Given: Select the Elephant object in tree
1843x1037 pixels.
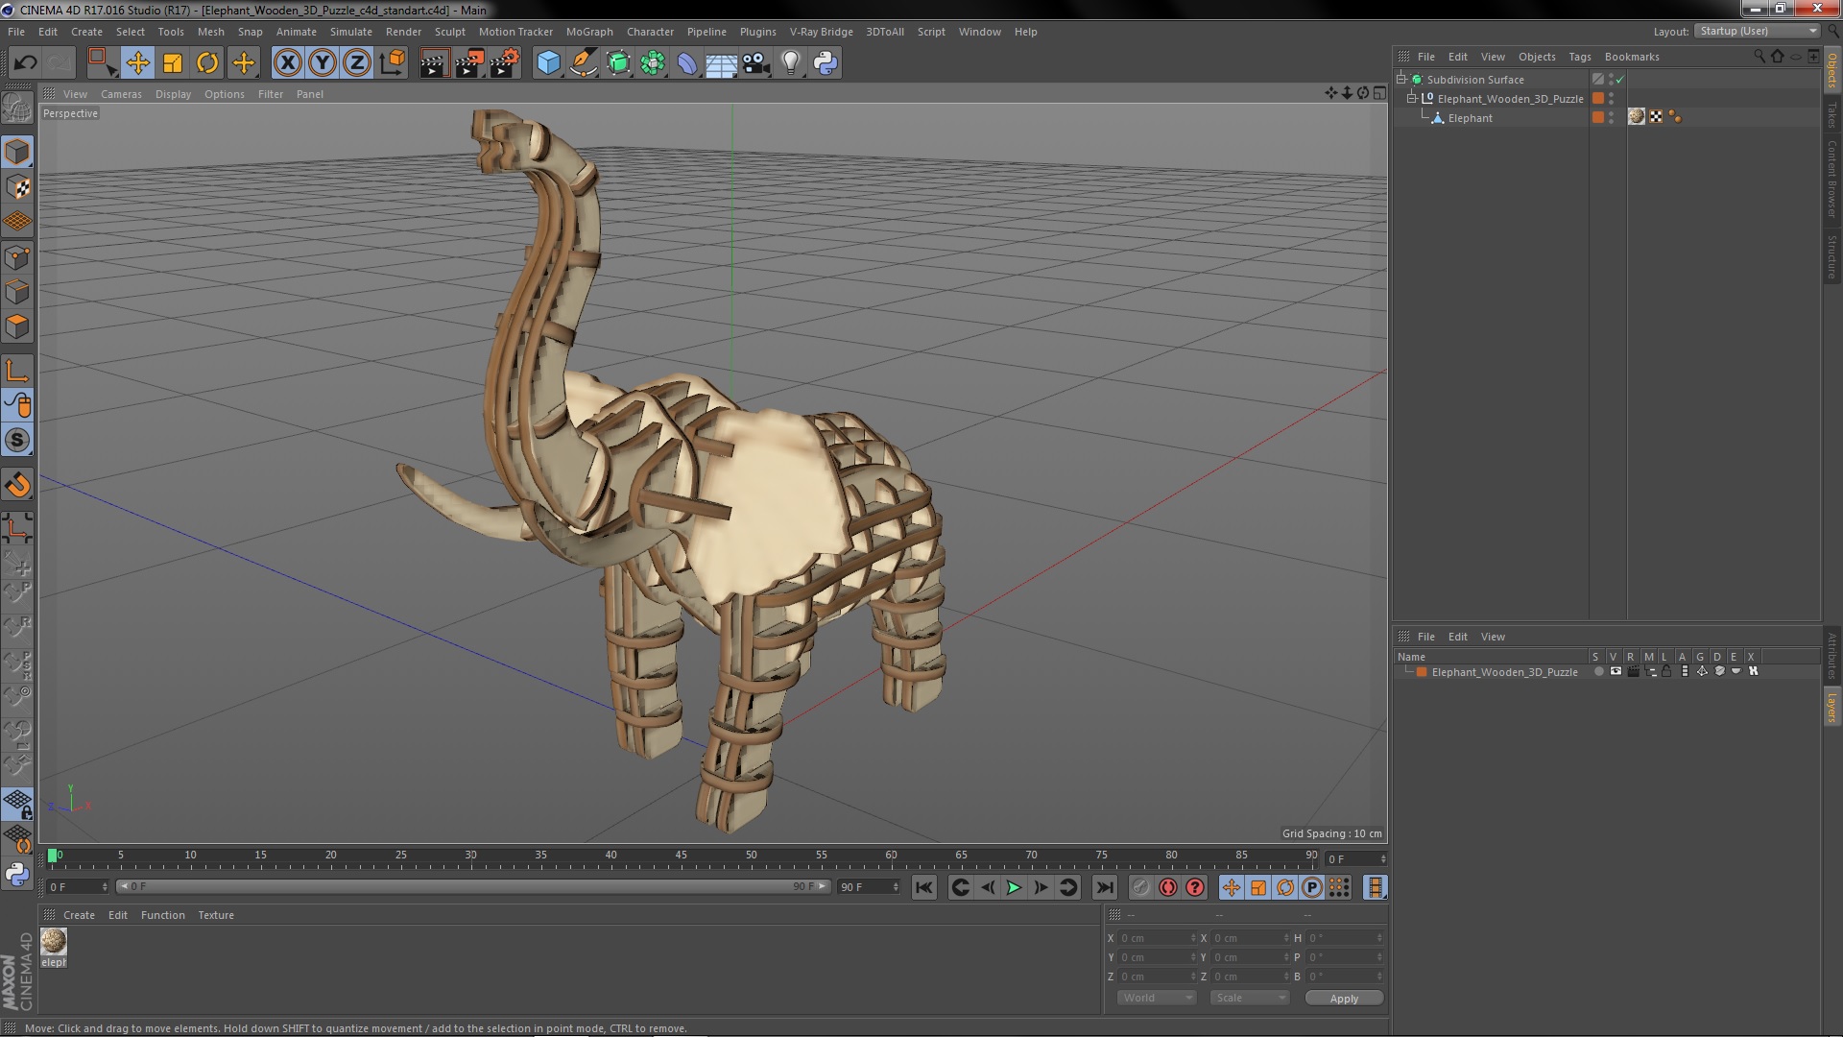Looking at the screenshot, I should [1470, 118].
